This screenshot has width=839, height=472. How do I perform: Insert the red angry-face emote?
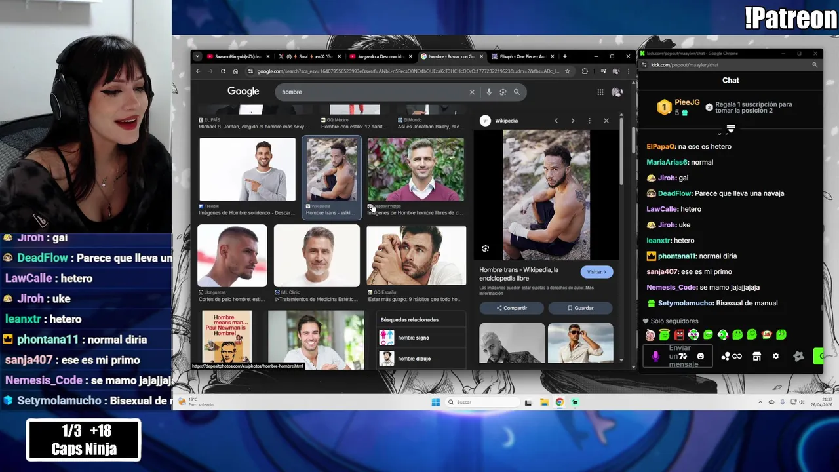point(679,335)
